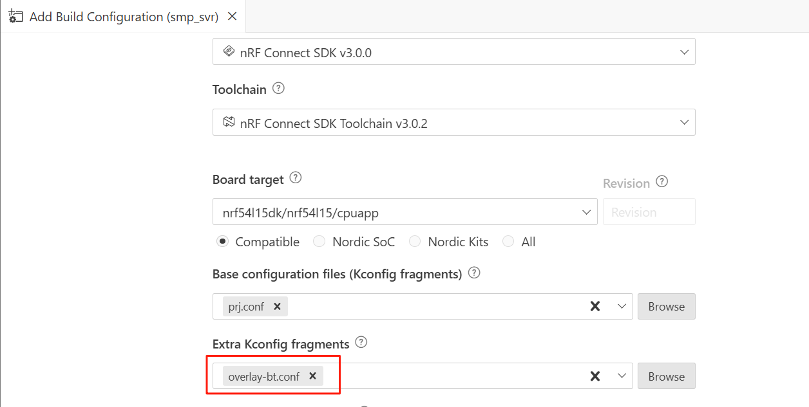Remove the prj.conf tag
The image size is (809, 407).
point(277,307)
